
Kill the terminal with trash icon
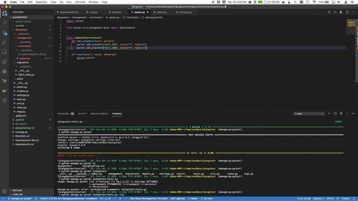tap(341, 113)
